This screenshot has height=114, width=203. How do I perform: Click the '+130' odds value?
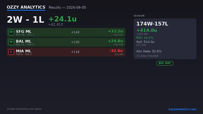pos(75,42)
